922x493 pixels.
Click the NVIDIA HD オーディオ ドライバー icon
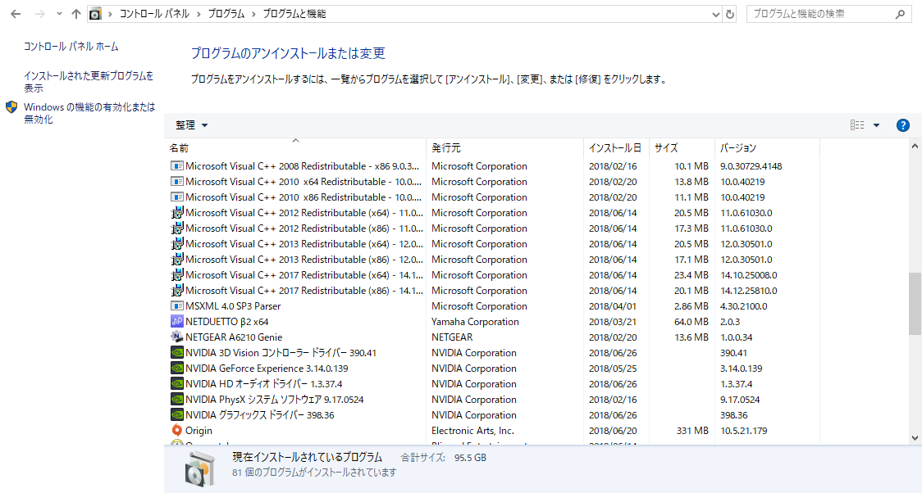pos(176,384)
